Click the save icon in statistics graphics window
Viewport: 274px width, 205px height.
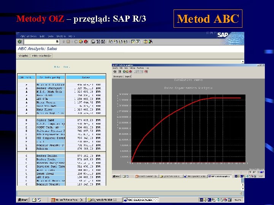[119, 71]
